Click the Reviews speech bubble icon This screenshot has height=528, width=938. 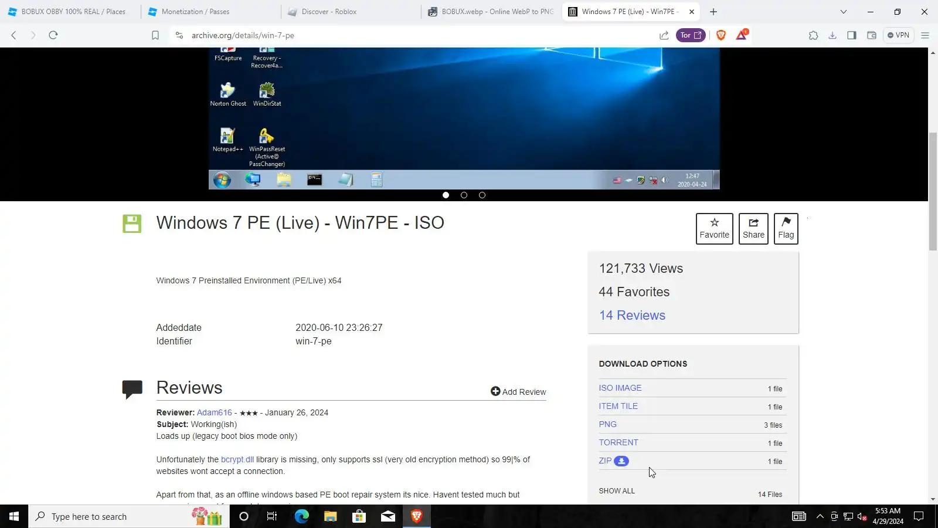click(x=132, y=389)
